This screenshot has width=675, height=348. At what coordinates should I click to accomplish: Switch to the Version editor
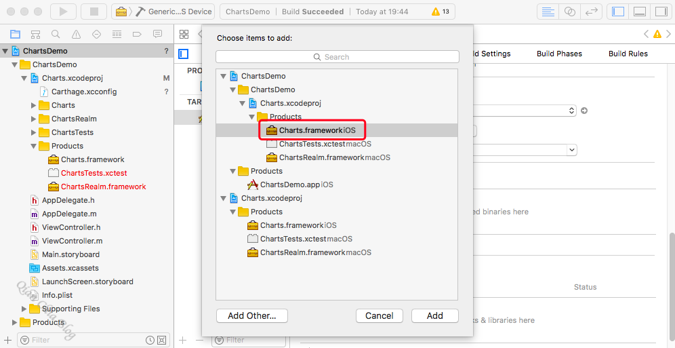coord(592,12)
